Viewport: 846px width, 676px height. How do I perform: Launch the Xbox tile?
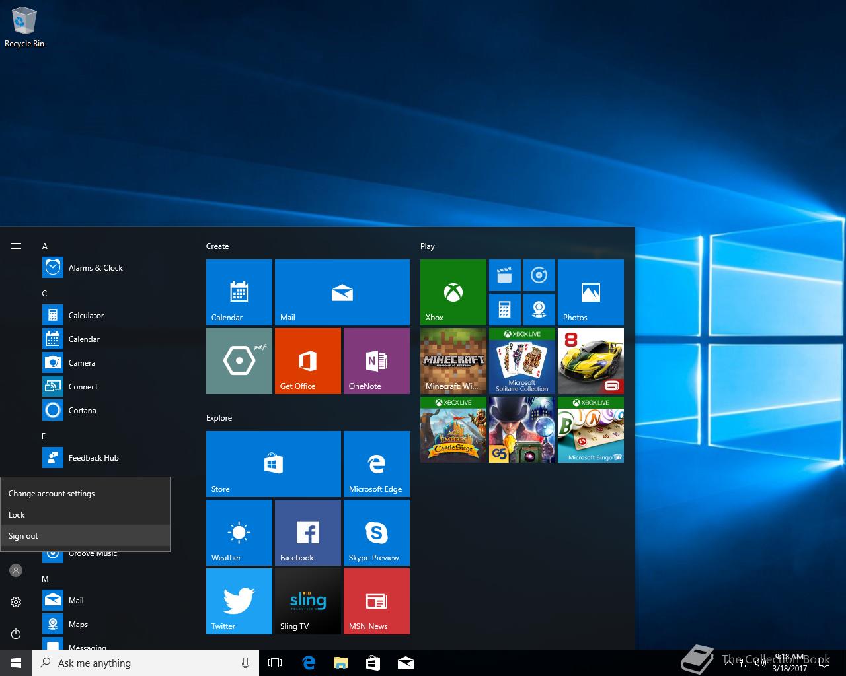453,292
